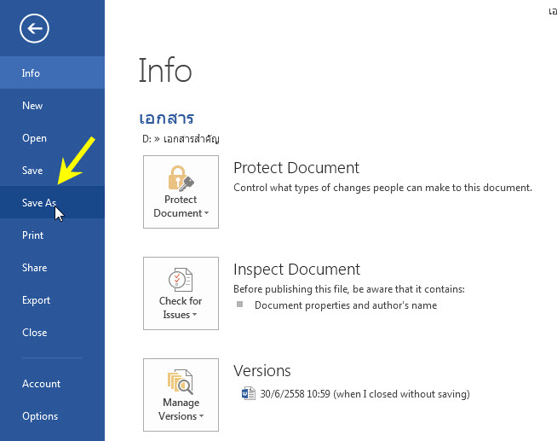Open the Print page
The width and height of the screenshot is (557, 441).
pos(52,235)
